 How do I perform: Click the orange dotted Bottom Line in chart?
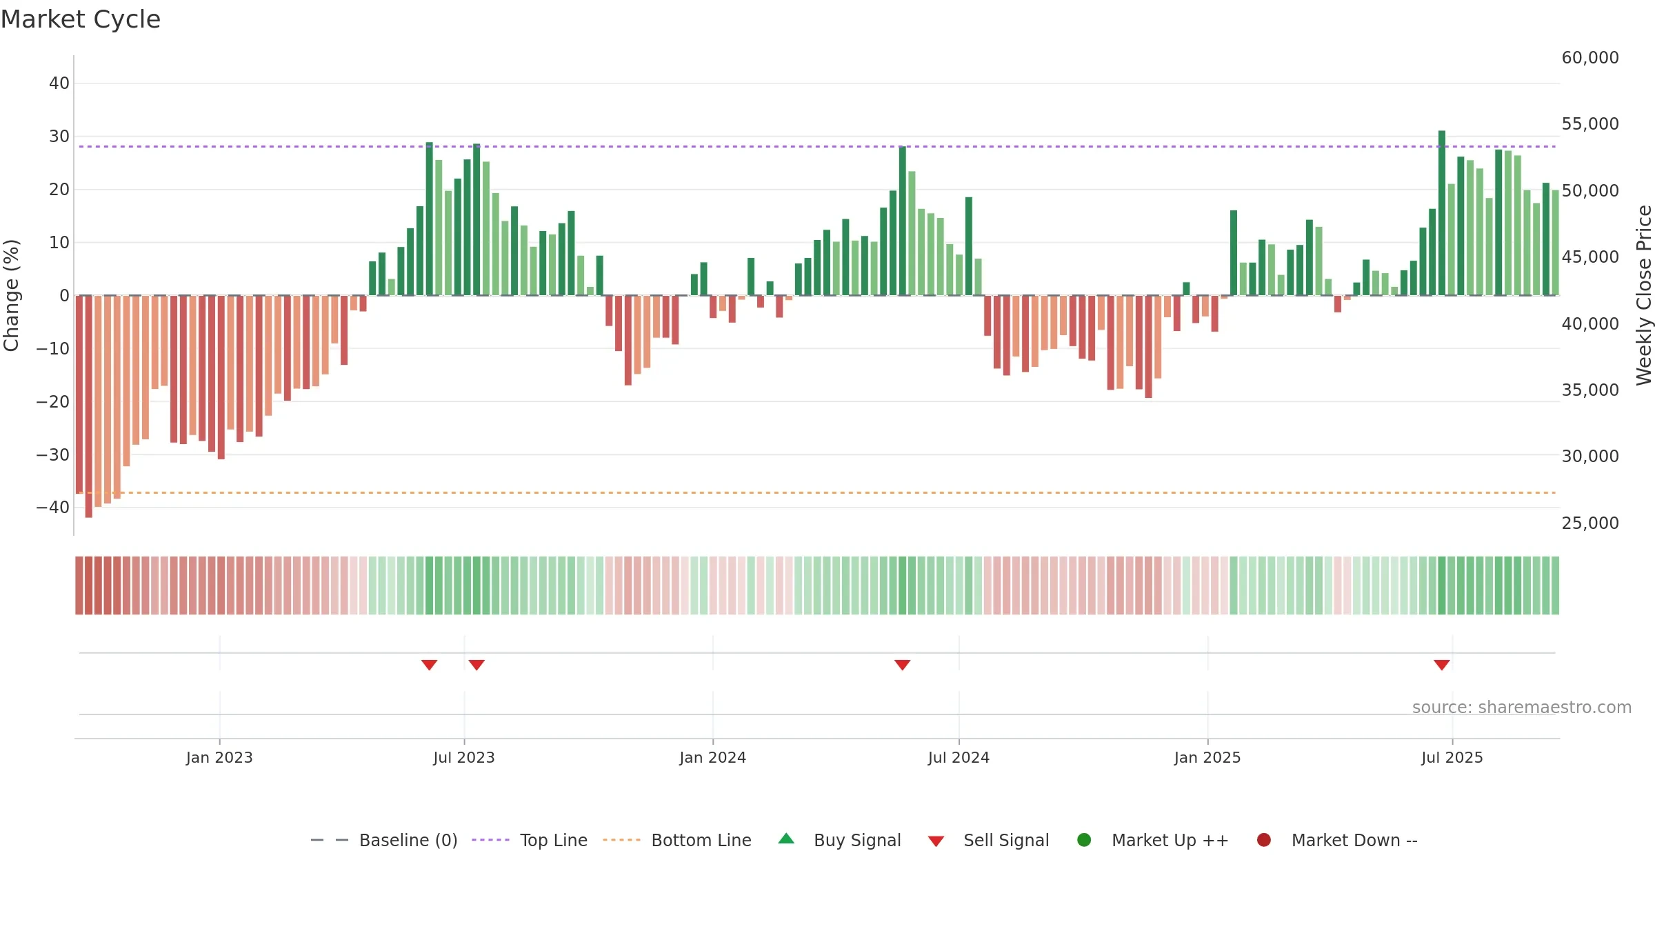pos(817,492)
